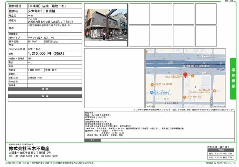This screenshot has height=167, width=239.
Task: Click the Google logo on the map
Action: click(150, 106)
